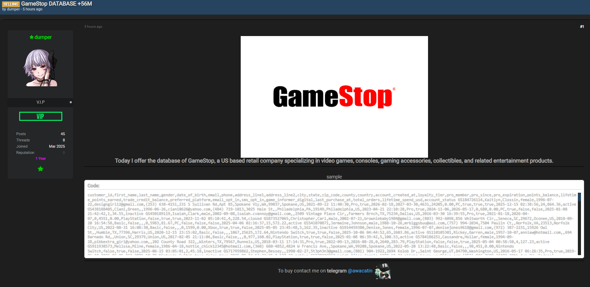Click the code block vertical scrollbar

[x=579, y=224]
